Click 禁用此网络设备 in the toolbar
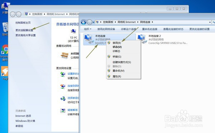Viewport: 215px width, 133px height. pos(106,29)
